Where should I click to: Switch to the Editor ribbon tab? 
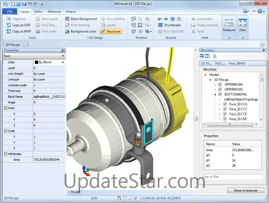[x=38, y=12]
